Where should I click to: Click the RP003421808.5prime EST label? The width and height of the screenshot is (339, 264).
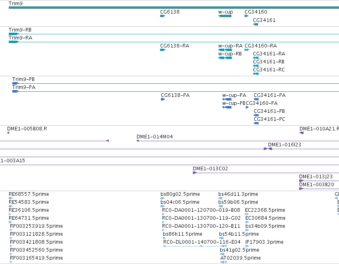tap(36, 242)
